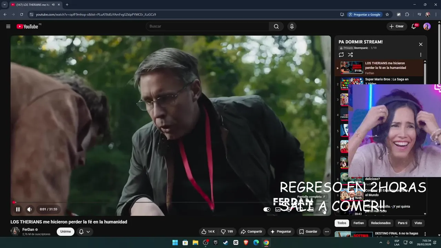This screenshot has height=248, width=441.
Task: Pause the video playback
Action: (x=18, y=209)
